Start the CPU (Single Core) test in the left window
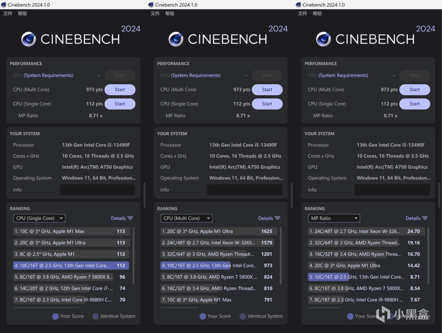 coord(120,104)
